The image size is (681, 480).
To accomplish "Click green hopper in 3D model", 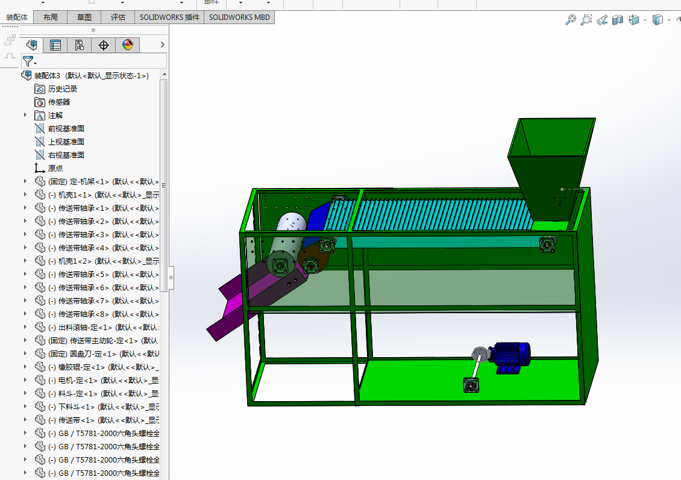I will pyautogui.click(x=551, y=170).
